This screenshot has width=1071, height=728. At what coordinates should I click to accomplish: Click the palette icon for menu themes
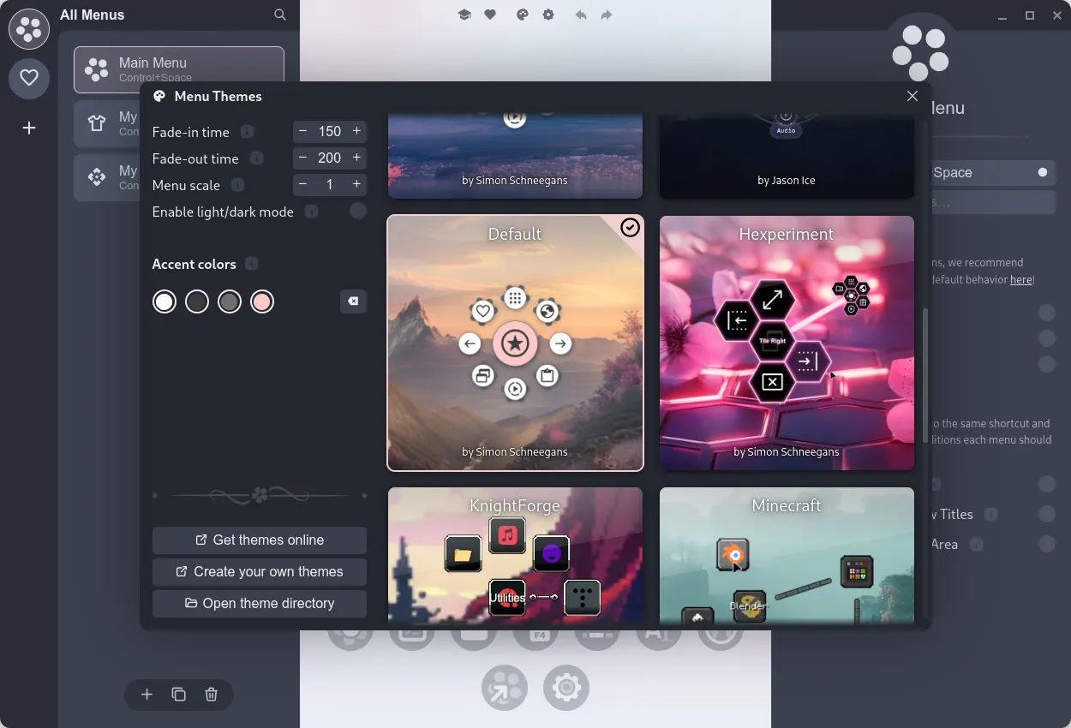[x=521, y=15]
